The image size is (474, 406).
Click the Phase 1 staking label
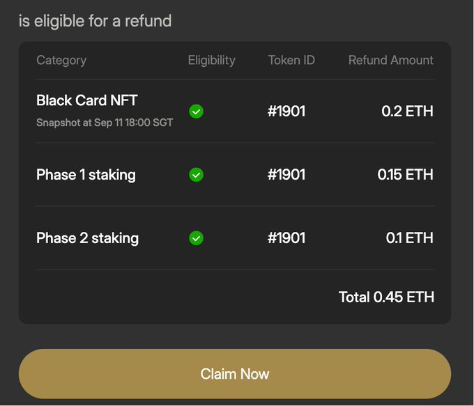86,175
